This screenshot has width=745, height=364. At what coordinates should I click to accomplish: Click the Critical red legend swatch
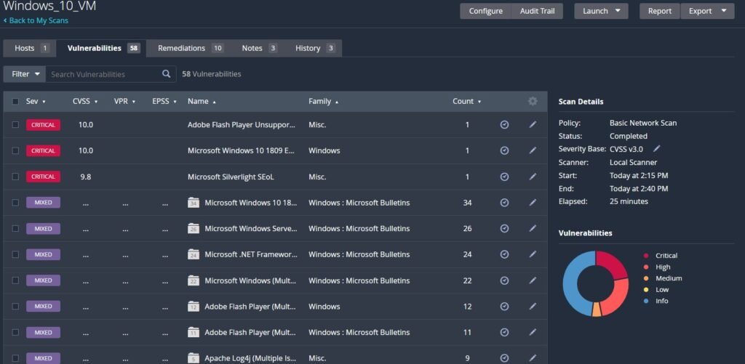point(647,256)
